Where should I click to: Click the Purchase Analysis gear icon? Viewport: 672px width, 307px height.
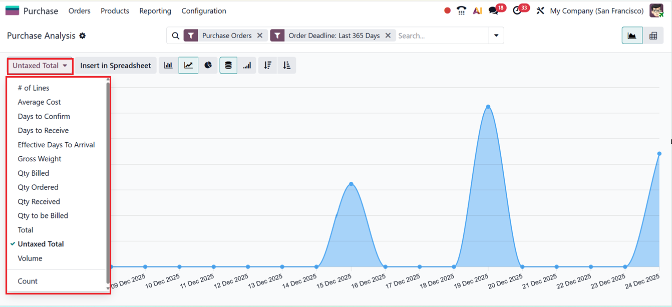tap(83, 36)
